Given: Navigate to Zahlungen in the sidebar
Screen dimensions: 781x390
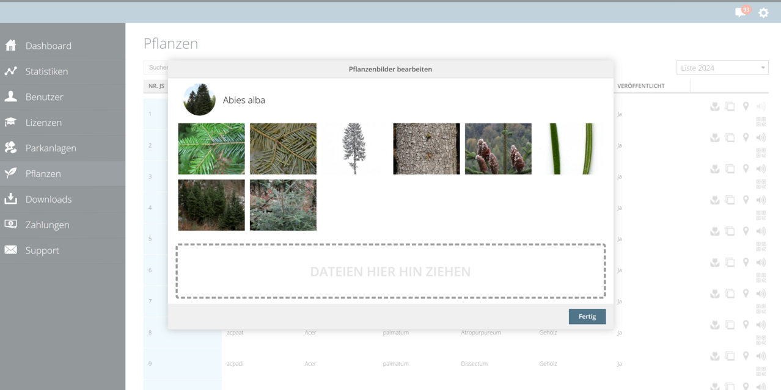Looking at the screenshot, I should point(62,225).
